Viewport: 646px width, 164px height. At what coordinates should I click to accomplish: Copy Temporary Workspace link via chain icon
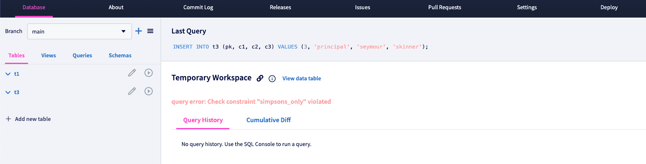coord(260,78)
